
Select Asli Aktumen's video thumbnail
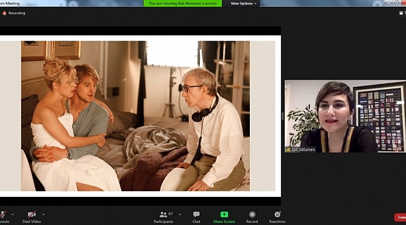345,116
